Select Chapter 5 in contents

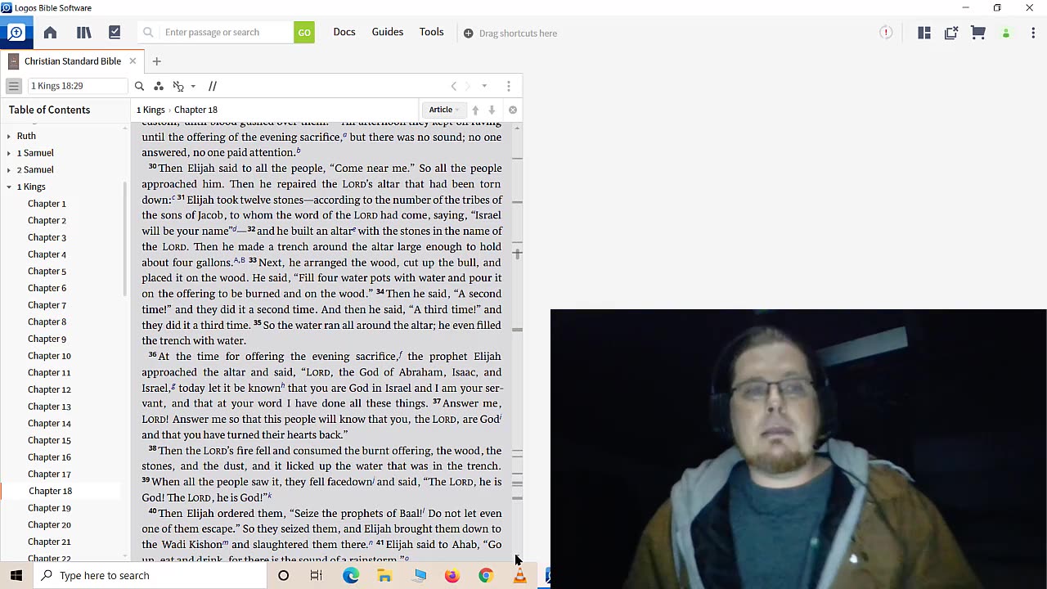(47, 272)
